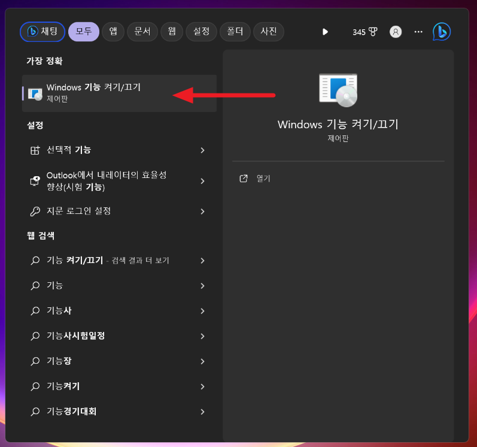Click the magnifier icon beside 기능장
This screenshot has width=477, height=447.
tap(35, 361)
